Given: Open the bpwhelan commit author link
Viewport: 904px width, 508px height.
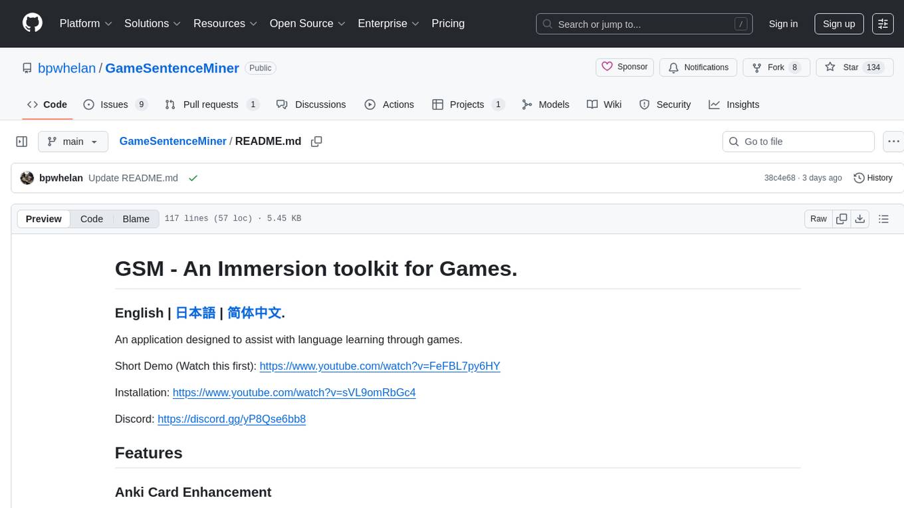Looking at the screenshot, I should pyautogui.click(x=61, y=178).
